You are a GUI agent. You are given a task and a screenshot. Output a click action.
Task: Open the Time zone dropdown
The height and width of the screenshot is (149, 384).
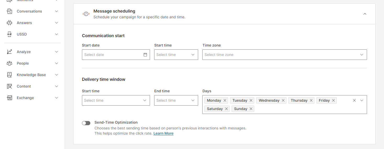284,55
